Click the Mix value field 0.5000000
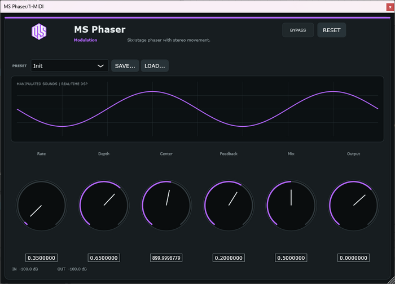This screenshot has height=284, width=395. [x=291, y=258]
